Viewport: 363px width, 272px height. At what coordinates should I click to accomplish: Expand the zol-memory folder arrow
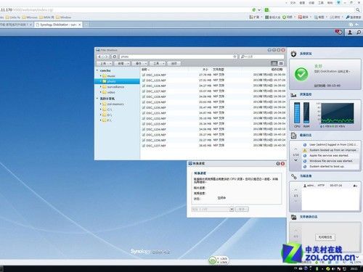(101, 104)
